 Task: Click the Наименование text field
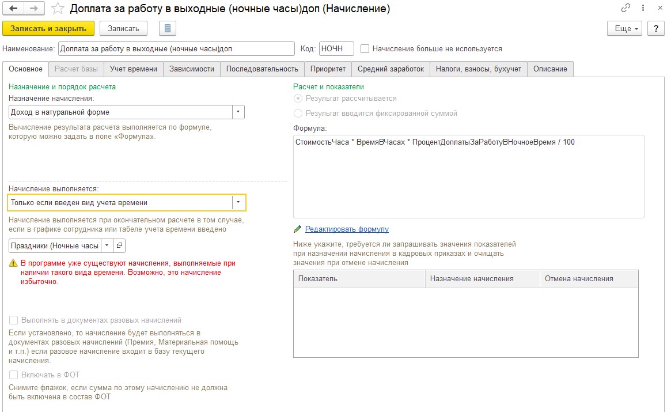(176, 49)
